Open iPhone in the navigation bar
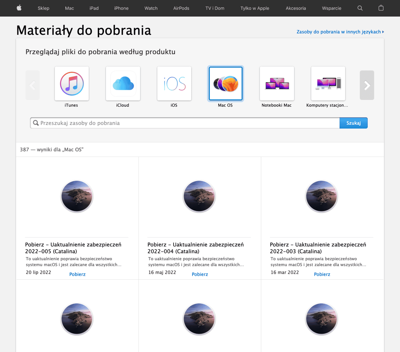Screen dimensions: 400x352 (x=121, y=8)
